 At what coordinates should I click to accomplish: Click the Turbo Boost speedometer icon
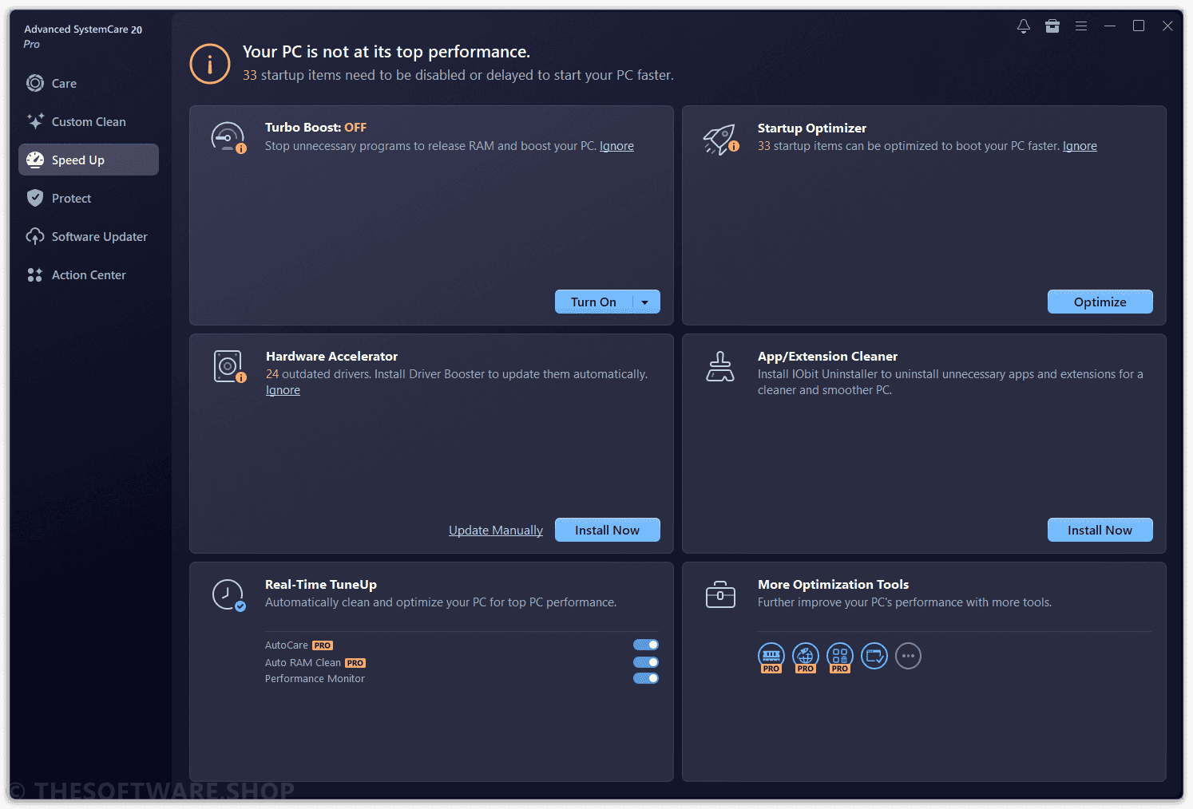pyautogui.click(x=228, y=138)
